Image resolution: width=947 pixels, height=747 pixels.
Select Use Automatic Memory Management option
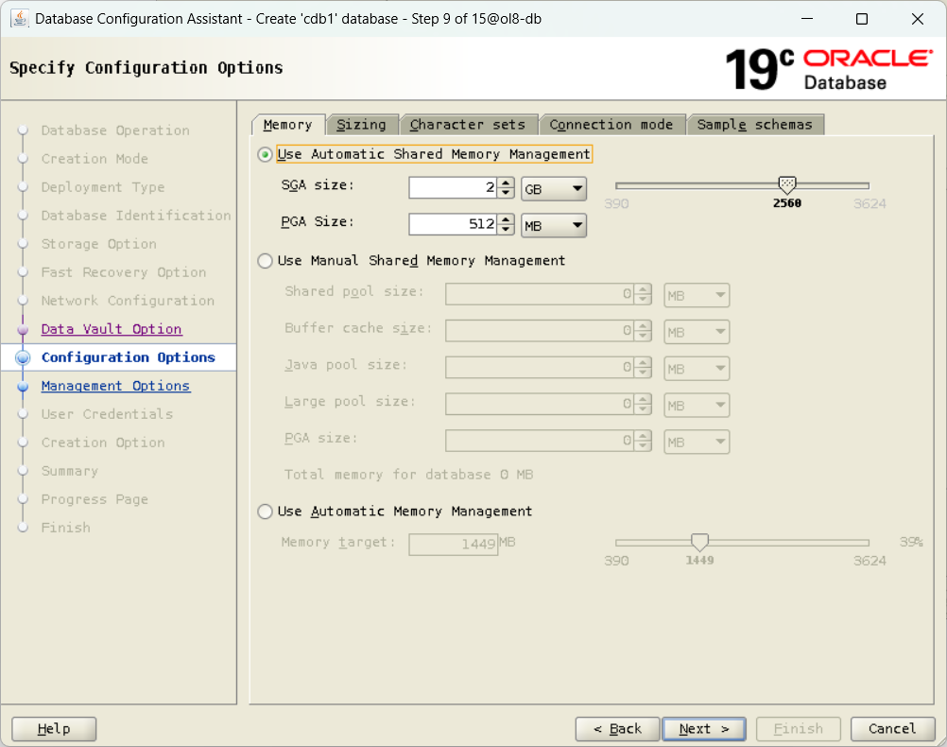click(265, 512)
